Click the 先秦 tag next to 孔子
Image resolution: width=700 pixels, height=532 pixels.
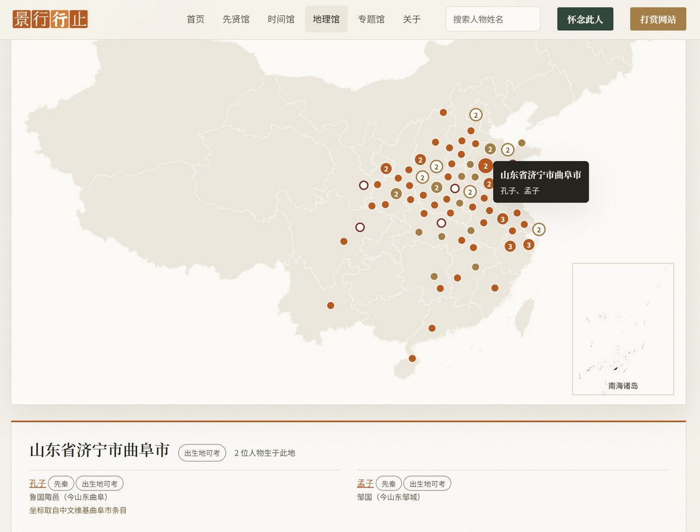[61, 484]
